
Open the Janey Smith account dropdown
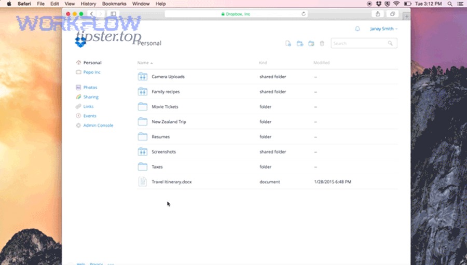pyautogui.click(x=383, y=29)
